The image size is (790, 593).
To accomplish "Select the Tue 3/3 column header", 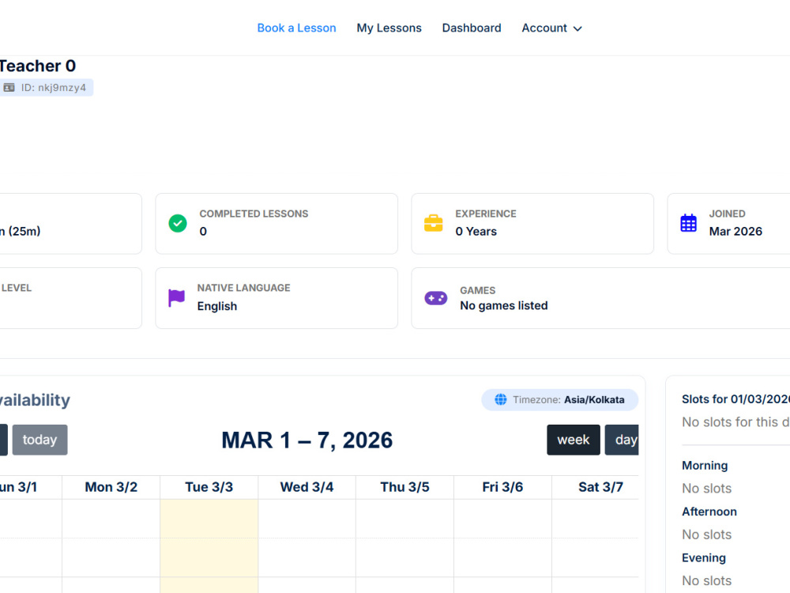I will tap(209, 487).
